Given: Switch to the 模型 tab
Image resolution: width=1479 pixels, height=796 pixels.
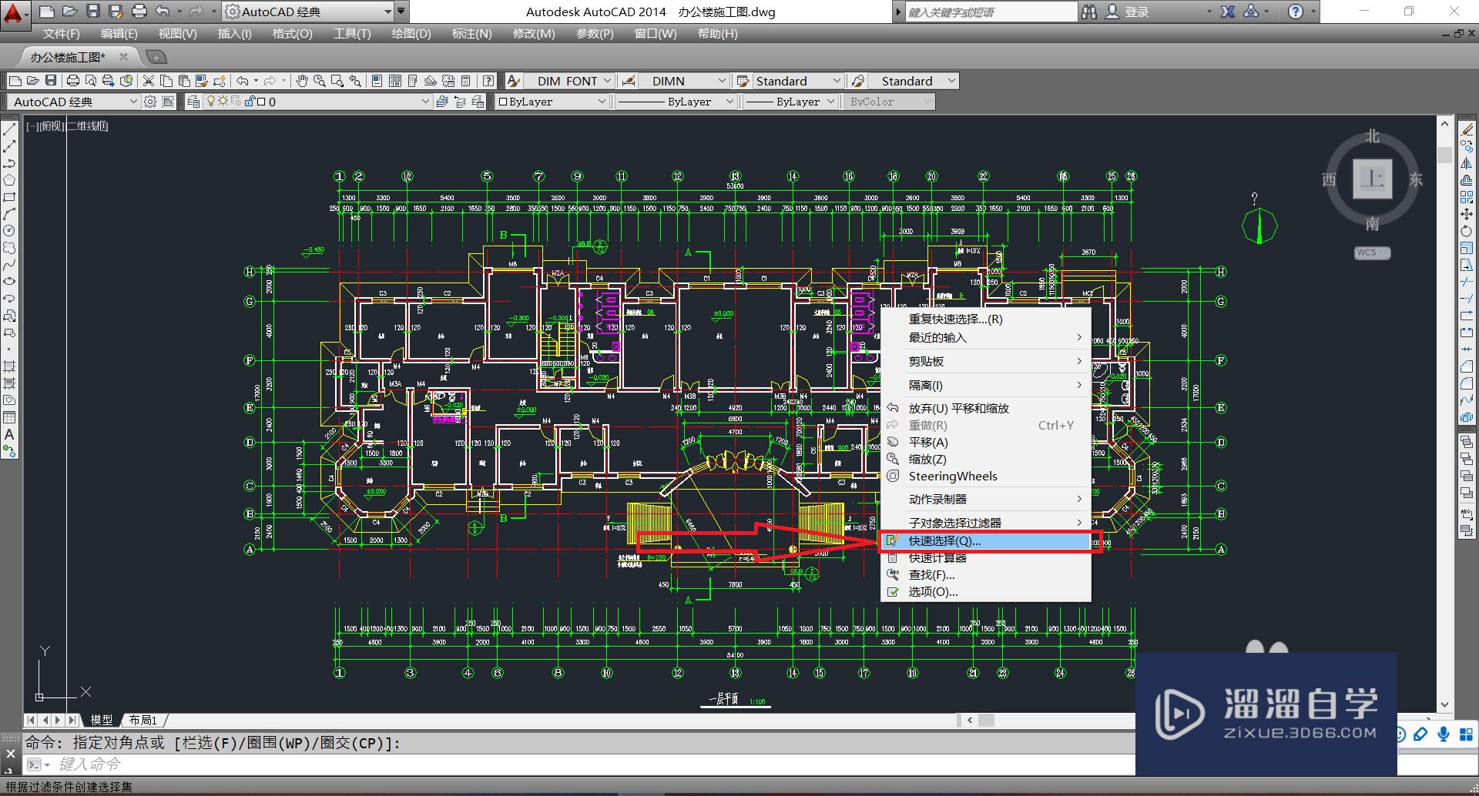Looking at the screenshot, I should tap(102, 721).
